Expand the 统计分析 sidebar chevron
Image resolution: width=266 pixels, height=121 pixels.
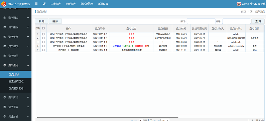28,116
